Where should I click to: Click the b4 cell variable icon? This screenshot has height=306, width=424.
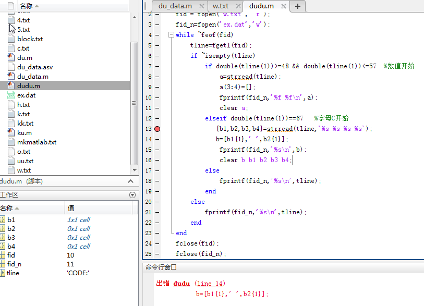click(3, 246)
